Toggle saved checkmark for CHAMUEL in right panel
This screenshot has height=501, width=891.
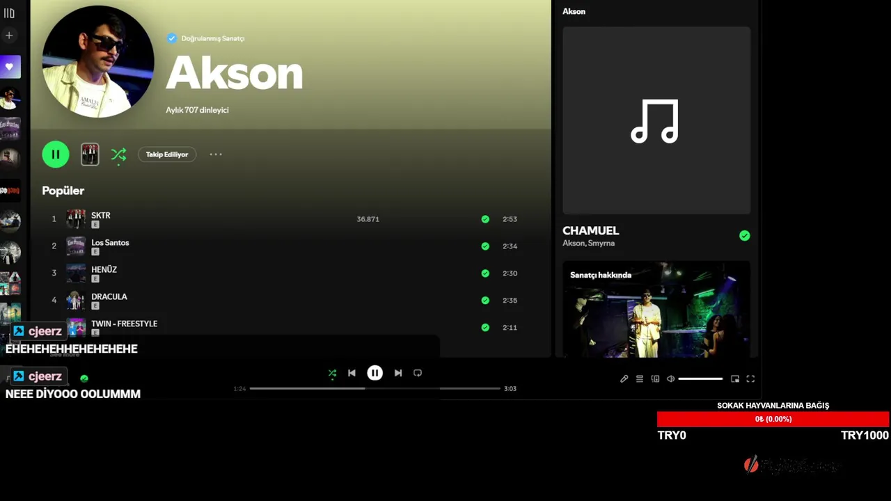745,236
